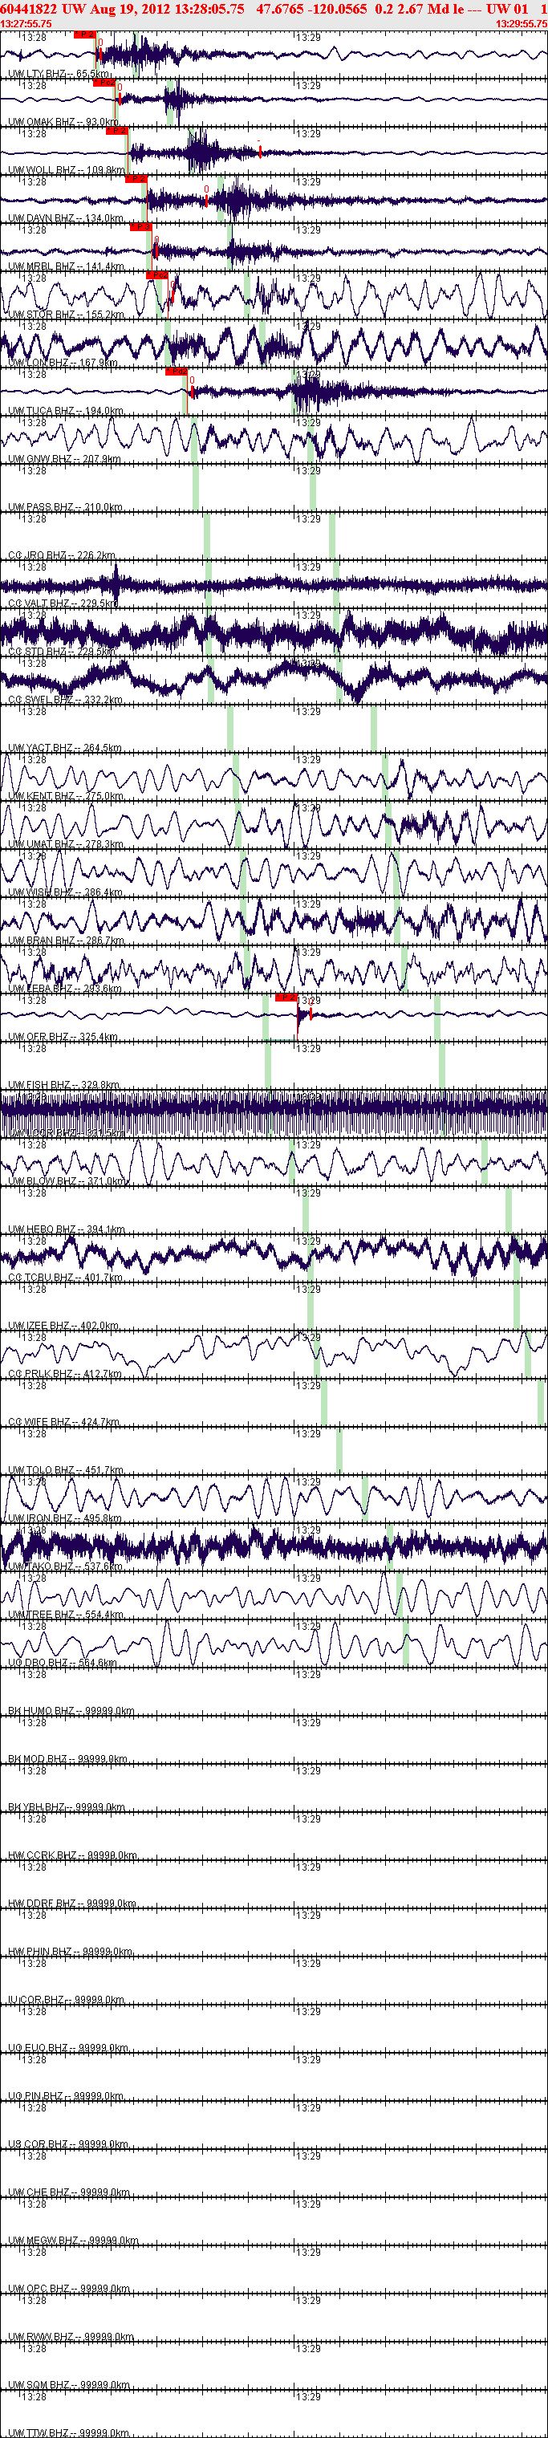The height and width of the screenshot is (2438, 548).
Task: Click the red P pick flag on TUCA trace
Action: [x=176, y=371]
